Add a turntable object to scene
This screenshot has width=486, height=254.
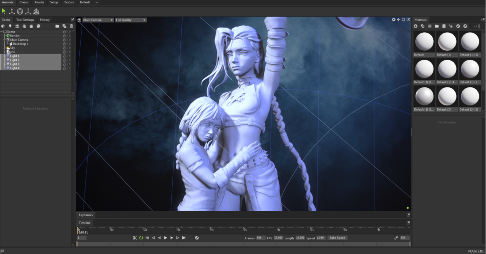tap(38, 26)
